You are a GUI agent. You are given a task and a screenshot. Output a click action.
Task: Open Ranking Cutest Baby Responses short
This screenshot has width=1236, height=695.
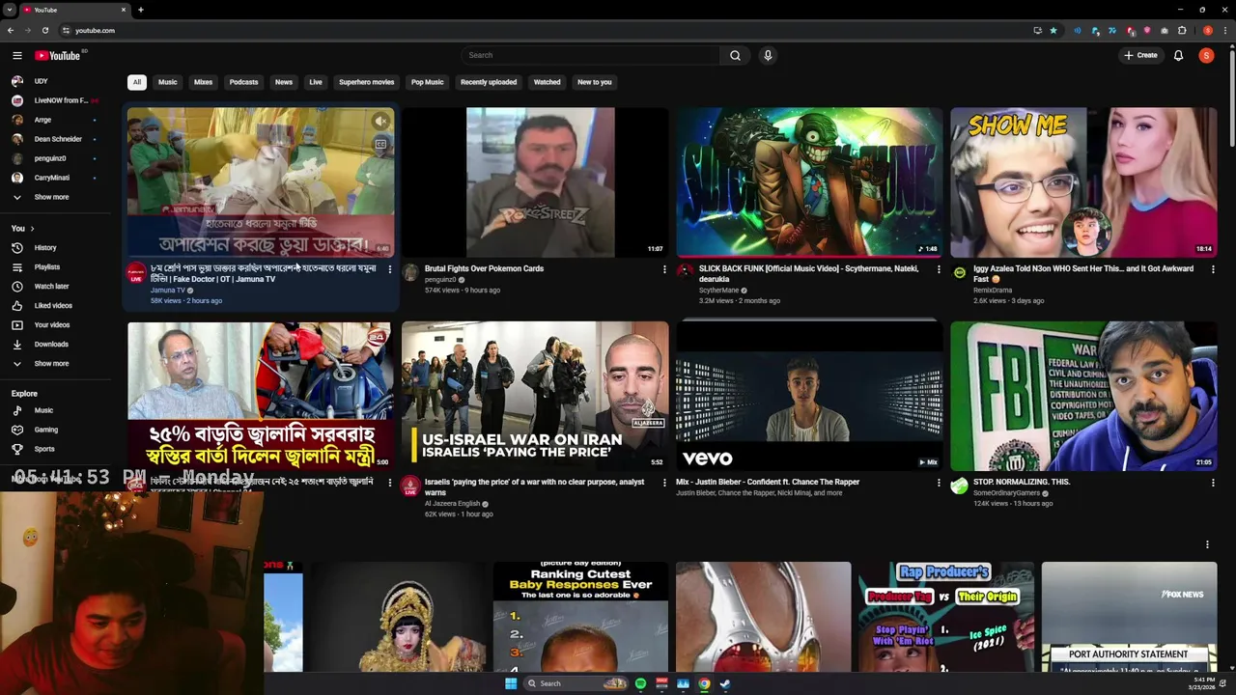(580, 617)
